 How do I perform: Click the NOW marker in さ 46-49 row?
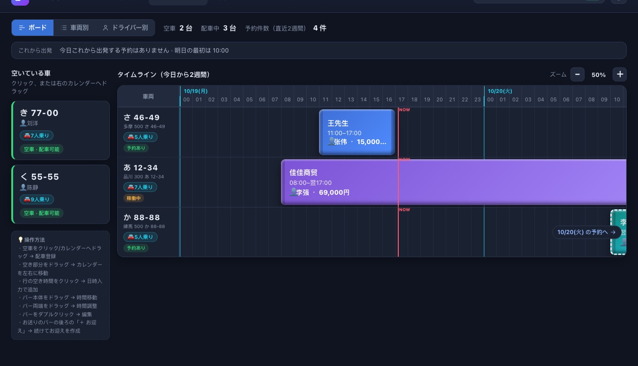coord(404,110)
